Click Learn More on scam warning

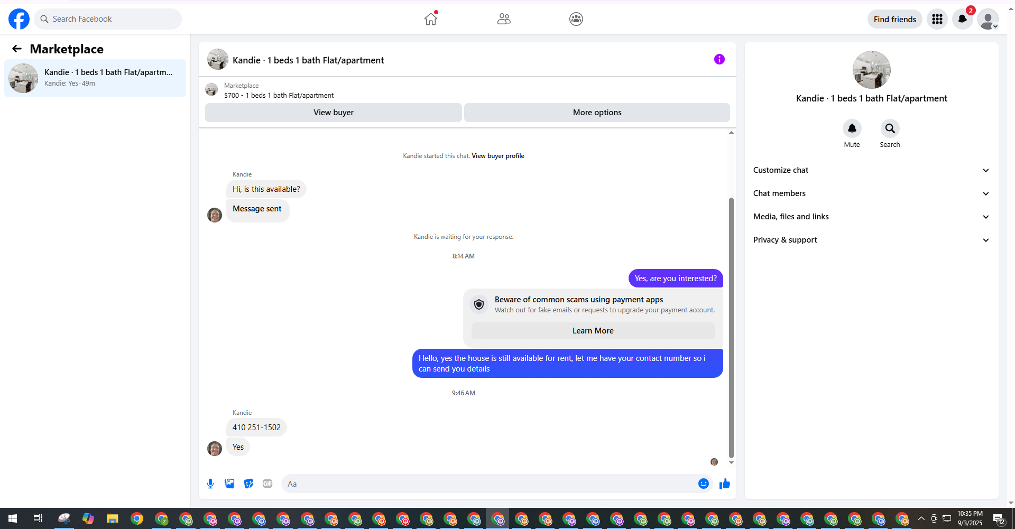click(593, 331)
